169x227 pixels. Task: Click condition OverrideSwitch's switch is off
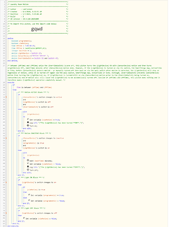point(38,107)
